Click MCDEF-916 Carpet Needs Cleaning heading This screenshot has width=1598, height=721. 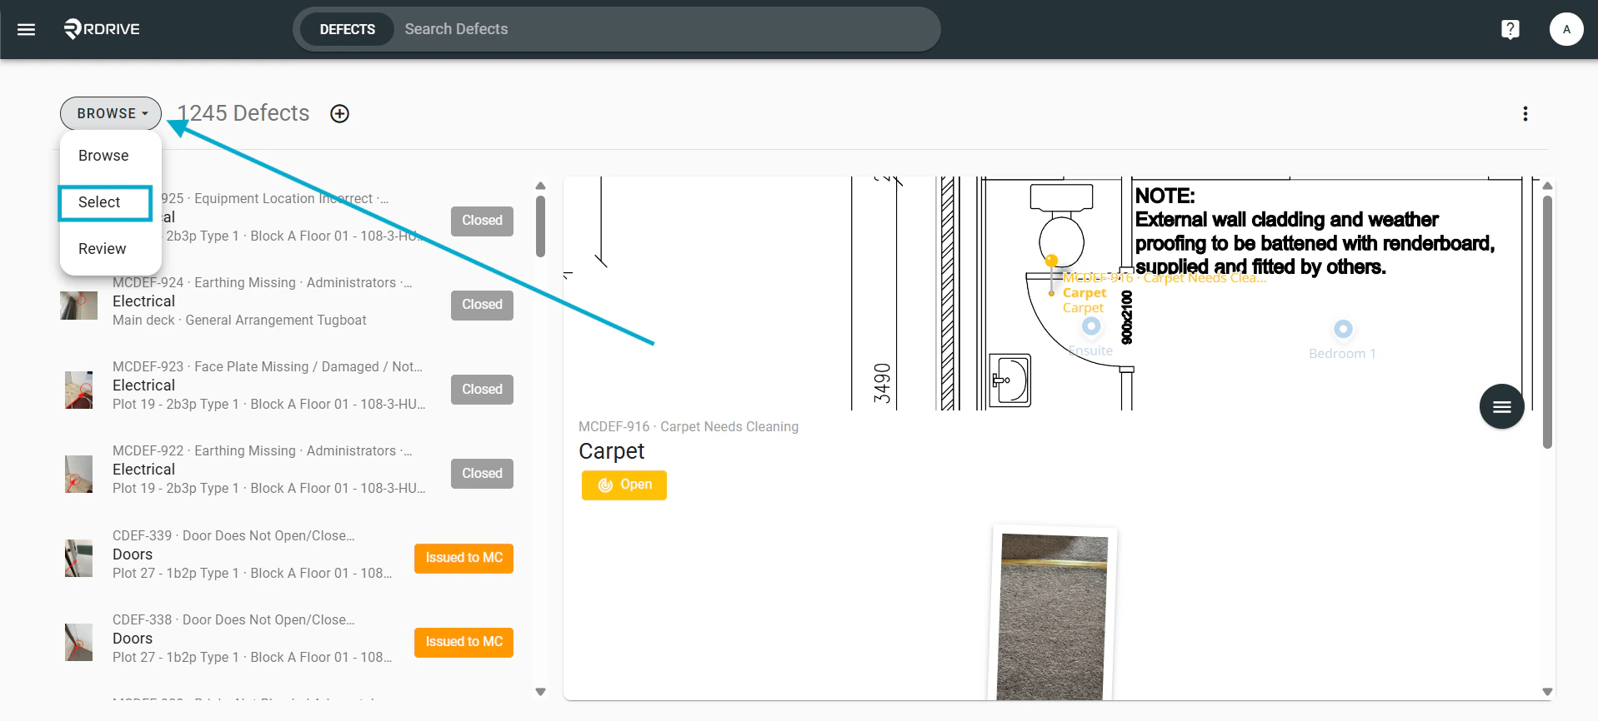[x=689, y=427]
